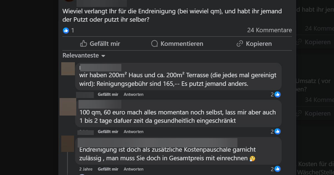The width and height of the screenshot is (334, 175).
Task: Like the 200m² Haus comment via Gefällt mir
Action: click(108, 94)
